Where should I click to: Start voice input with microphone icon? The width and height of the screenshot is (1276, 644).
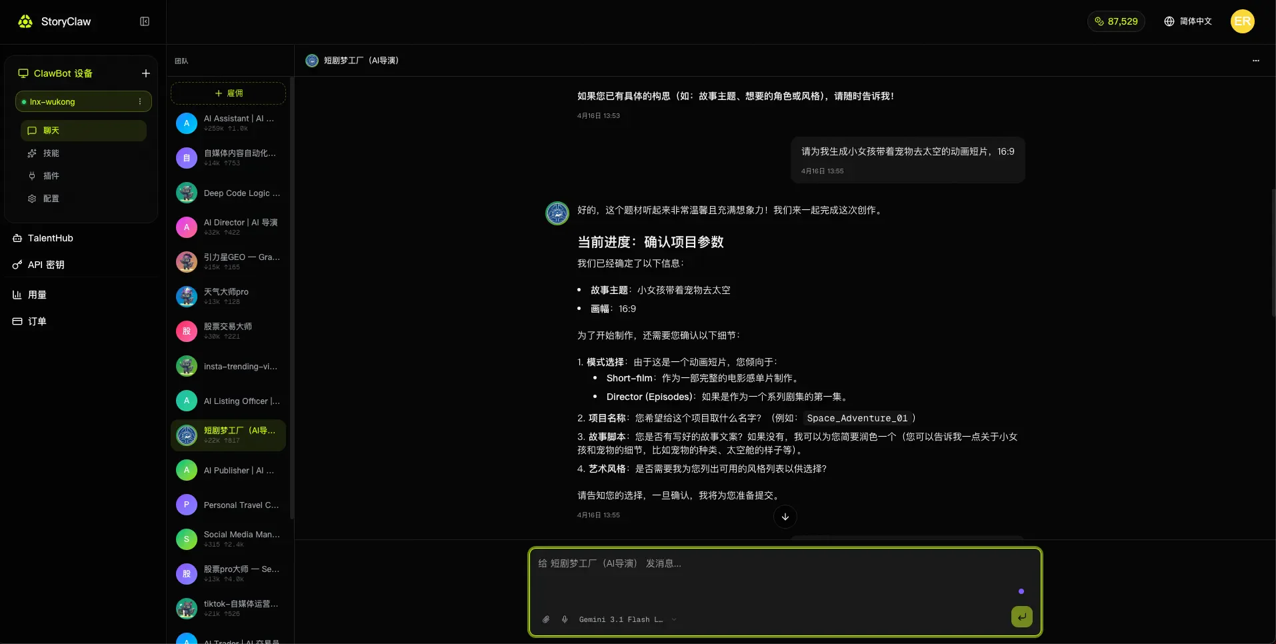tap(565, 619)
